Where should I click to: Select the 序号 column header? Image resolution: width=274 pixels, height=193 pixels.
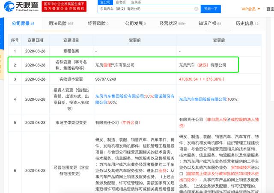click(x=15, y=40)
